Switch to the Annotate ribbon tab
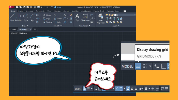The width and height of the screenshot is (178, 100). (29, 11)
